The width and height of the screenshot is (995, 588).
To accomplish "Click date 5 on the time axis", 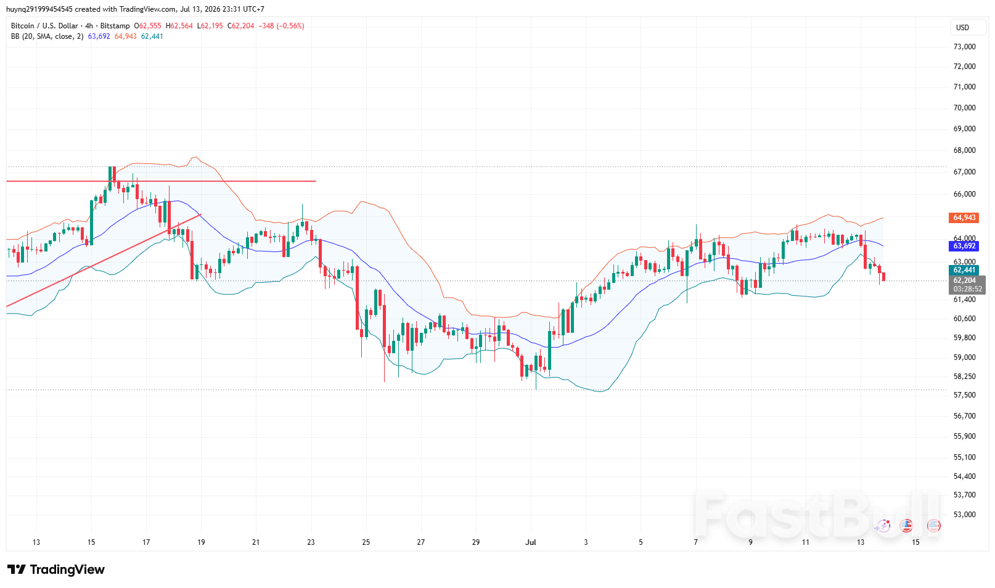I will (641, 542).
